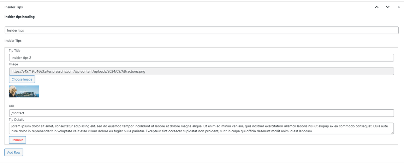Image resolution: width=404 pixels, height=163 pixels.
Task: Collapse the Insider Tips panel toggle triangle
Action: 399,7
